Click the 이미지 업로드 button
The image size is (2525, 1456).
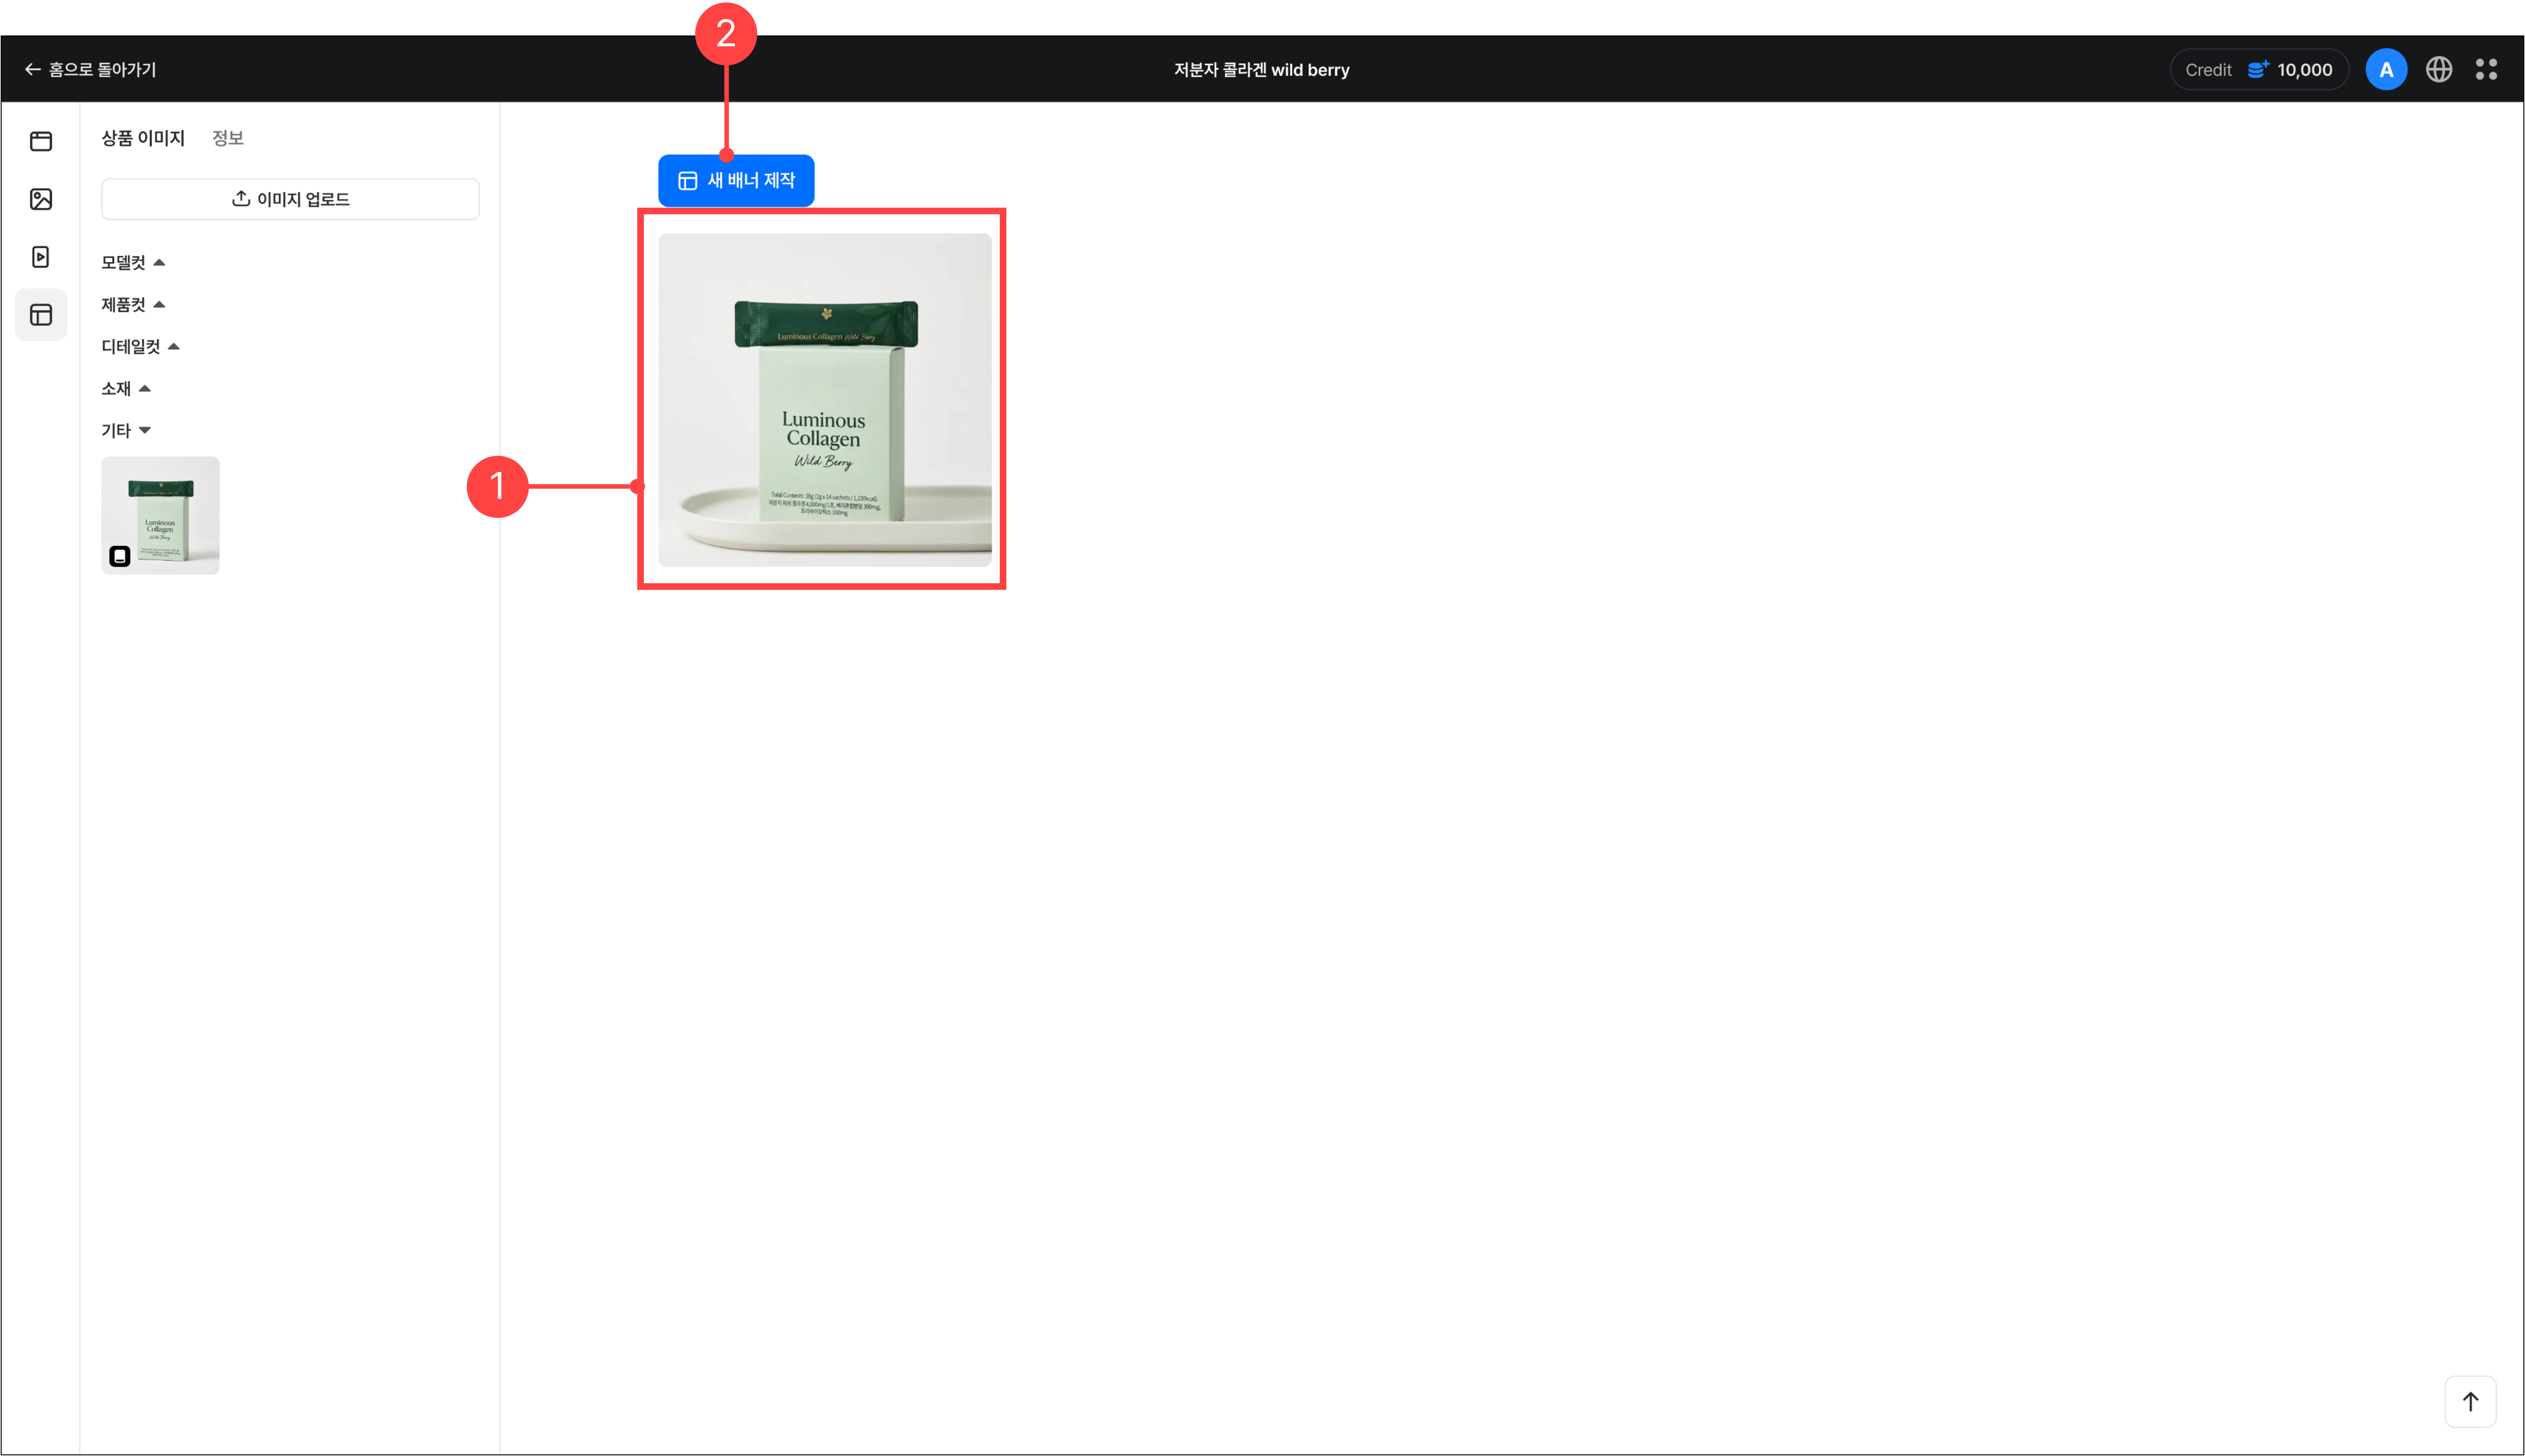point(290,199)
